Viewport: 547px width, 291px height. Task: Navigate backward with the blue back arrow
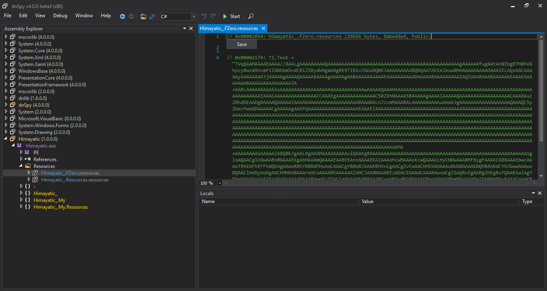123,16
